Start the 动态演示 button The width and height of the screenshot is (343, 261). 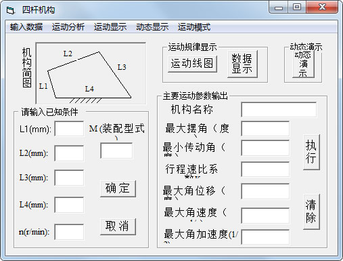303,64
